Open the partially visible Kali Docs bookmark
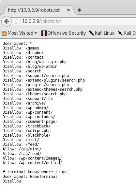Image resolution: width=136 pixels, height=192 pixels. click(127, 33)
